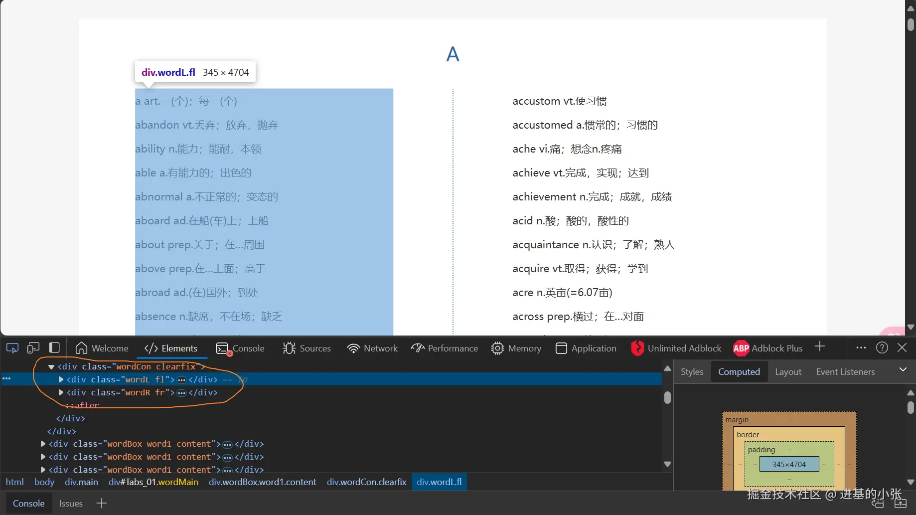Click the word entry 'acquaintance n.认识'

(594, 245)
